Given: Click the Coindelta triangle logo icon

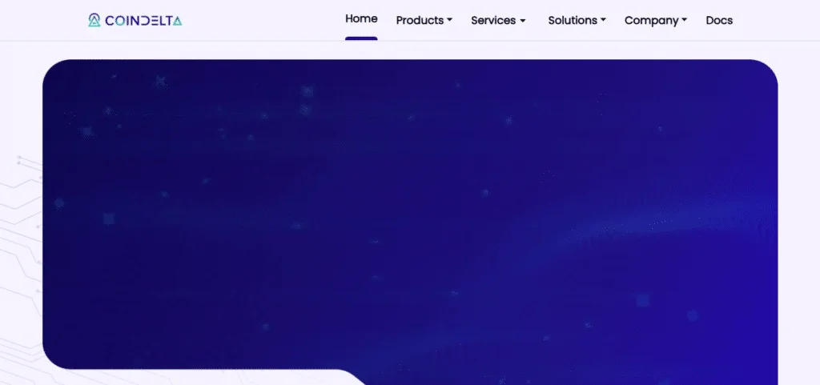Looking at the screenshot, I should [94, 20].
